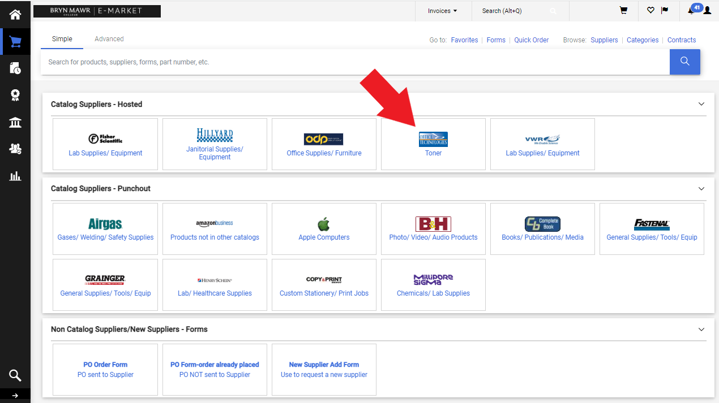Go to Quick Order link

pyautogui.click(x=531, y=40)
